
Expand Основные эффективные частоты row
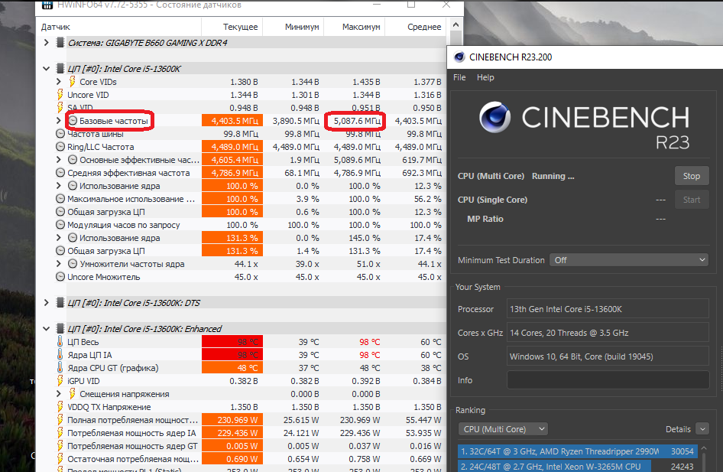[59, 160]
